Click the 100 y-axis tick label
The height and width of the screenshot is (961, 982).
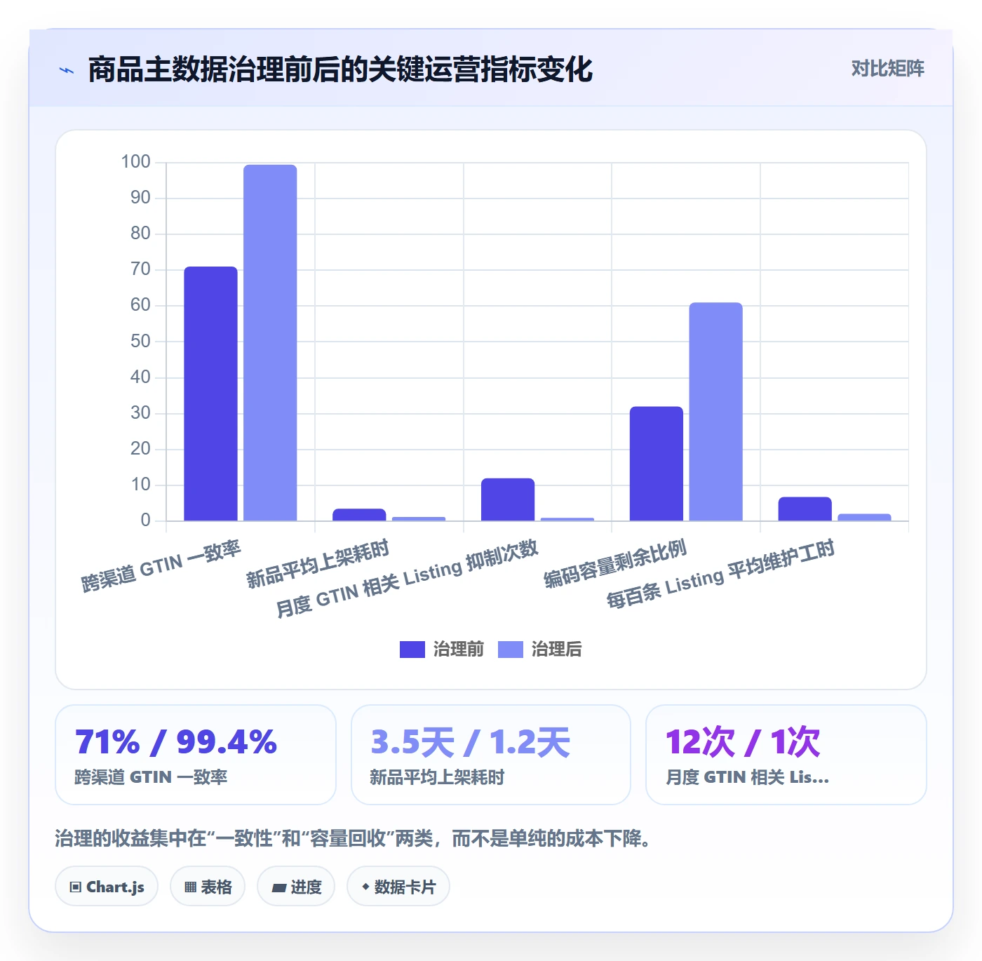pos(136,162)
